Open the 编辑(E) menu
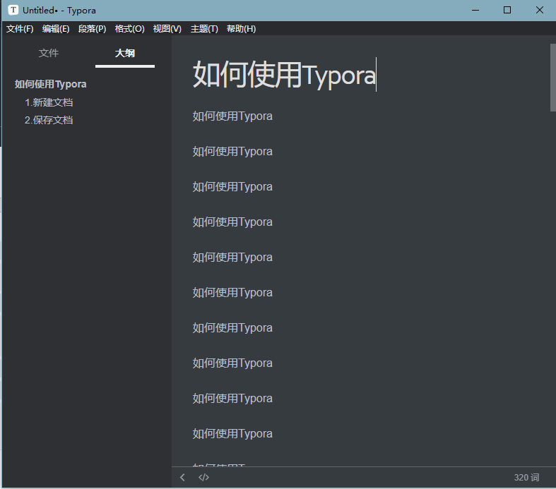This screenshot has width=556, height=489. coord(56,29)
